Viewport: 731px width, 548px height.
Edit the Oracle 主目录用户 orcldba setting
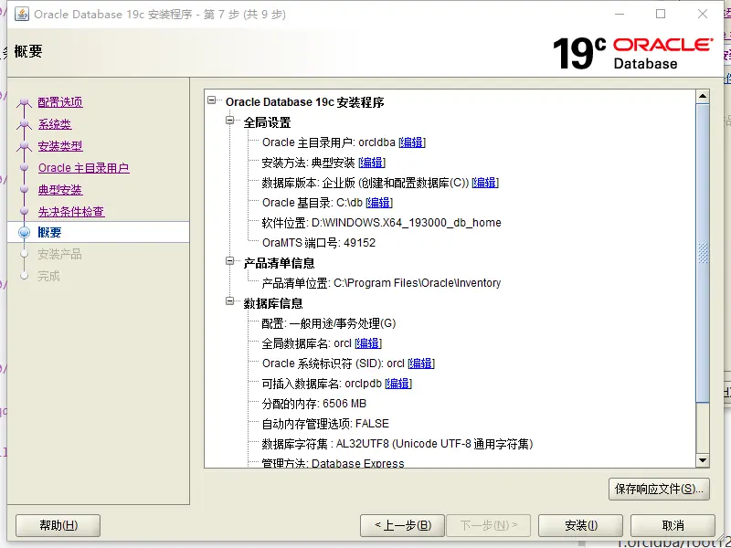[x=412, y=142]
